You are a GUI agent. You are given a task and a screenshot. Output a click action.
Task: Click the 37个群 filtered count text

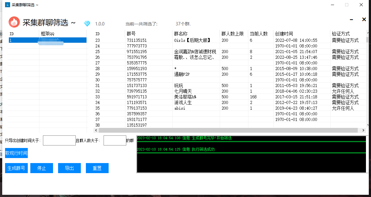[183, 24]
